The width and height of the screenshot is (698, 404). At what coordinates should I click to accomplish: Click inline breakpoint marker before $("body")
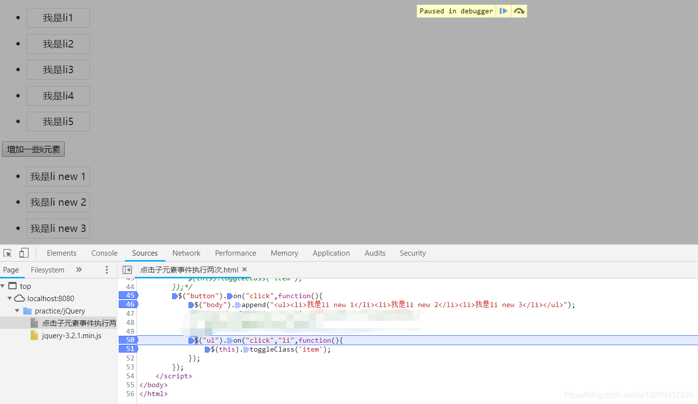coord(191,305)
